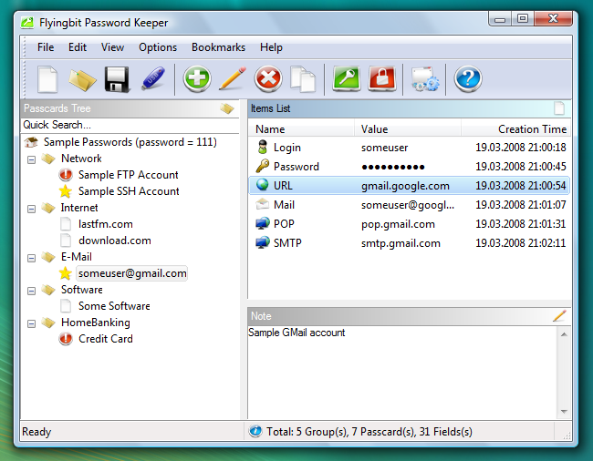Viewport: 593px width, 461px height.
Task: Select the lastfm.com passcard
Action: tap(106, 224)
